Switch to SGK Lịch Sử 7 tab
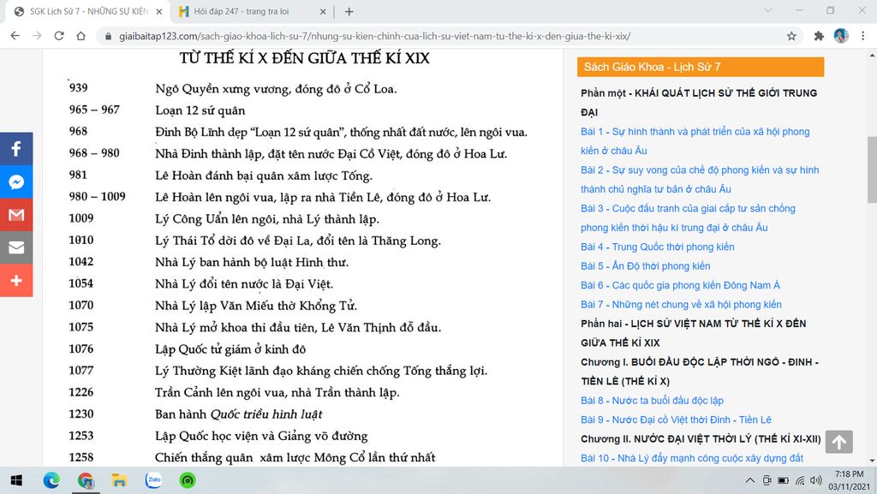The image size is (877, 494). [x=84, y=11]
